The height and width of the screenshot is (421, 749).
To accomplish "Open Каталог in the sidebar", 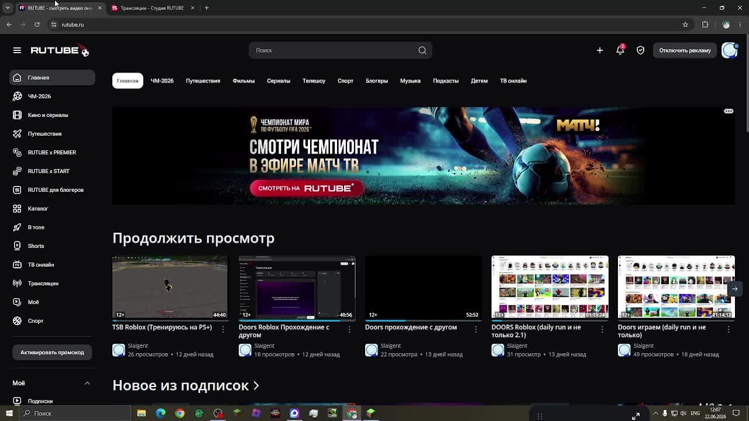I will click(x=52, y=209).
